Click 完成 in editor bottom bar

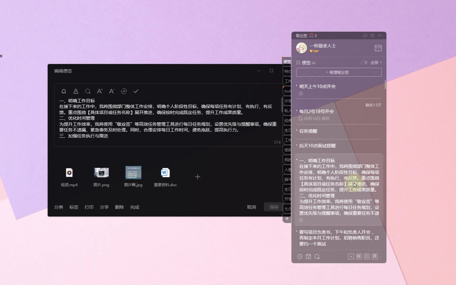[135, 207]
